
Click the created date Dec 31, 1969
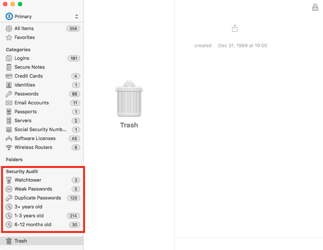click(243, 46)
